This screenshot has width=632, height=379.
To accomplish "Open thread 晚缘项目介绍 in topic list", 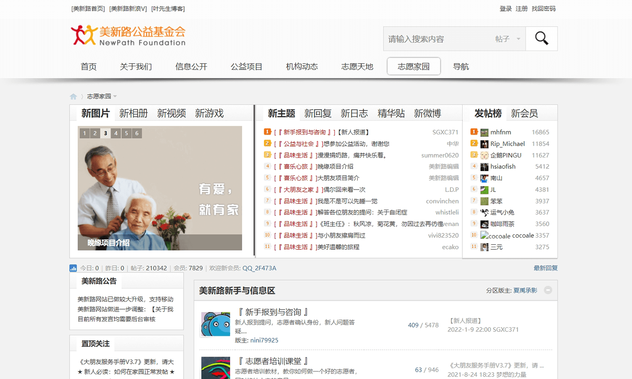I will point(335,167).
